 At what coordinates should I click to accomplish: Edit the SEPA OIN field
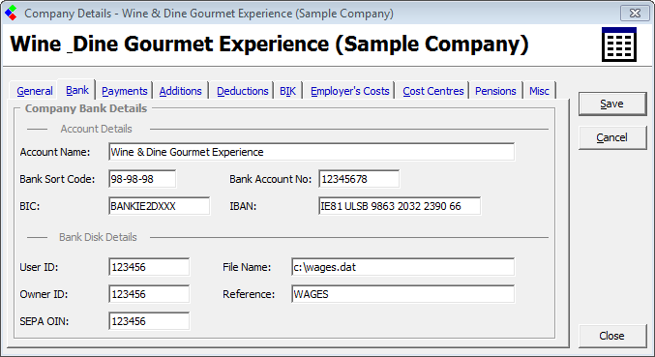click(x=149, y=321)
